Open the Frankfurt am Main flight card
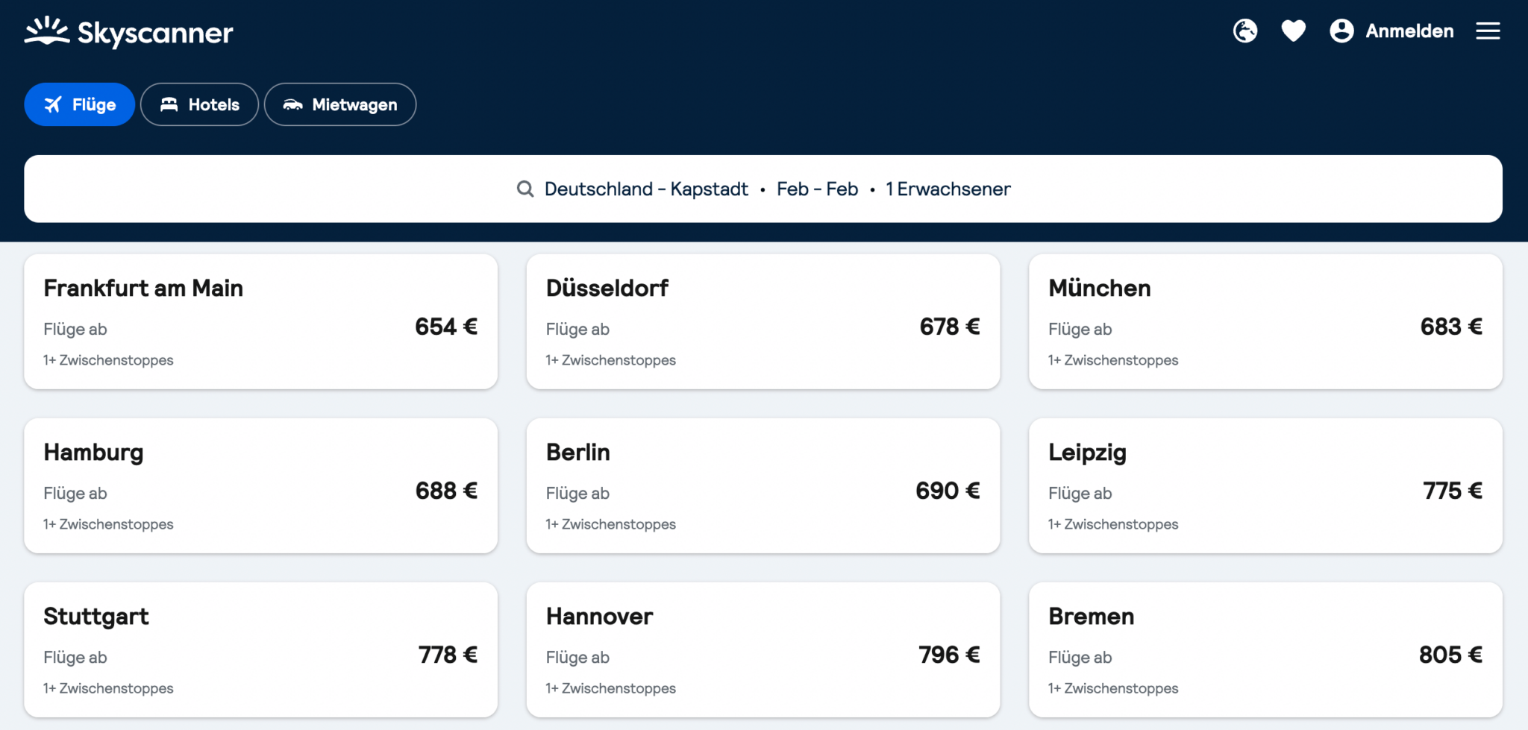This screenshot has height=730, width=1528. (260, 321)
